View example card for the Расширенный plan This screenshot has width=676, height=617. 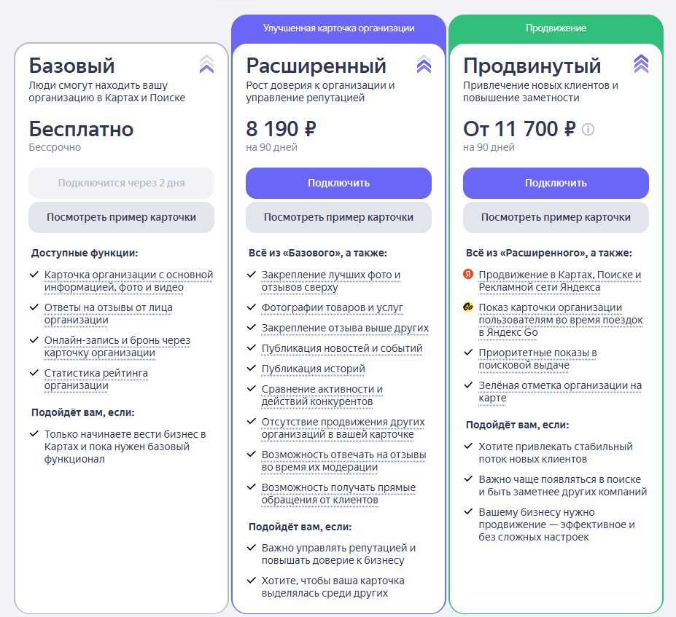point(338,217)
